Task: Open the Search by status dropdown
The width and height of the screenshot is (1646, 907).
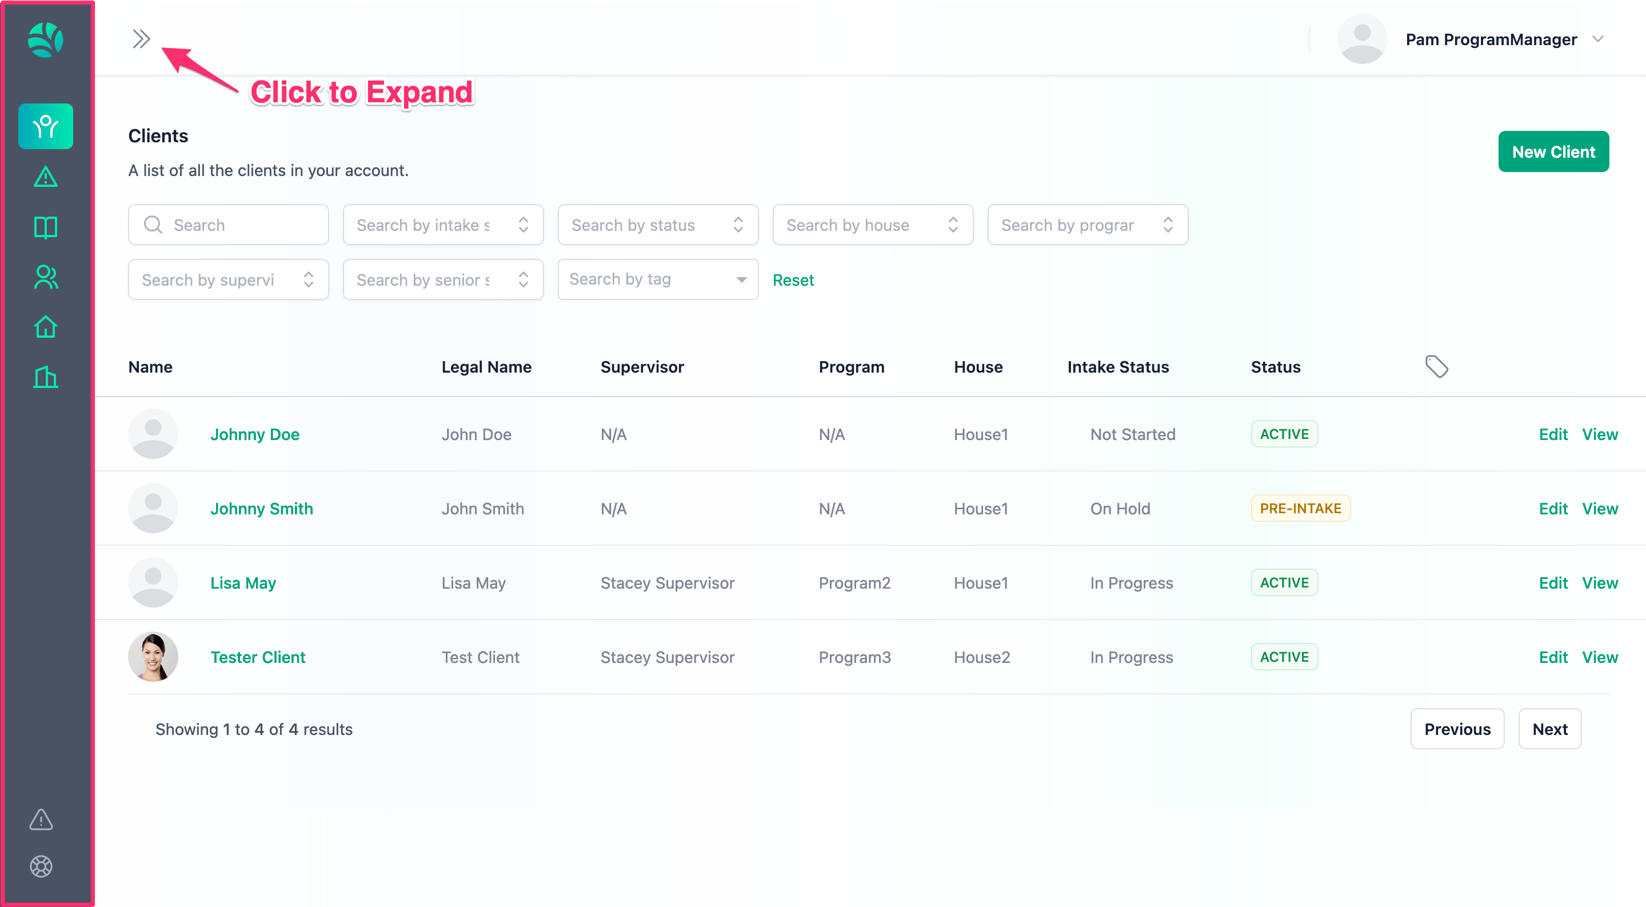Action: pyautogui.click(x=657, y=225)
